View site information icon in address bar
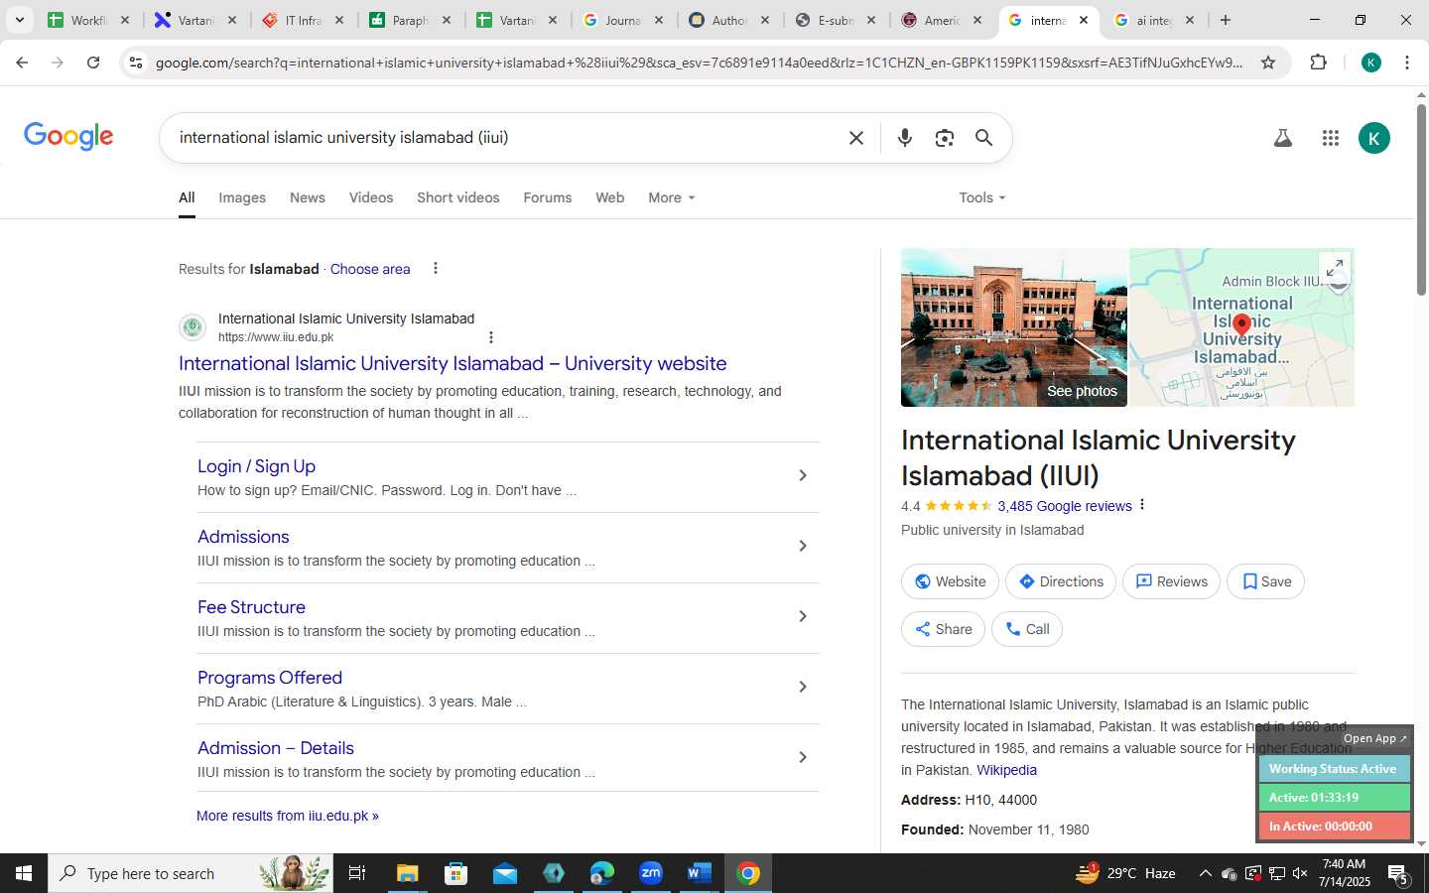 pos(136,63)
